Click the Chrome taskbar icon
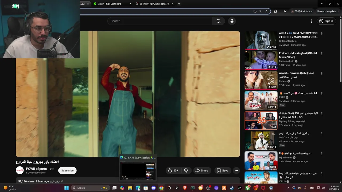The width and height of the screenshot is (342, 192). tap(161, 188)
